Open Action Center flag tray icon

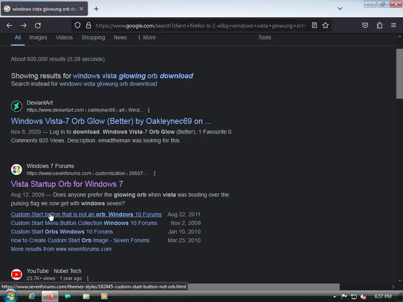344,296
